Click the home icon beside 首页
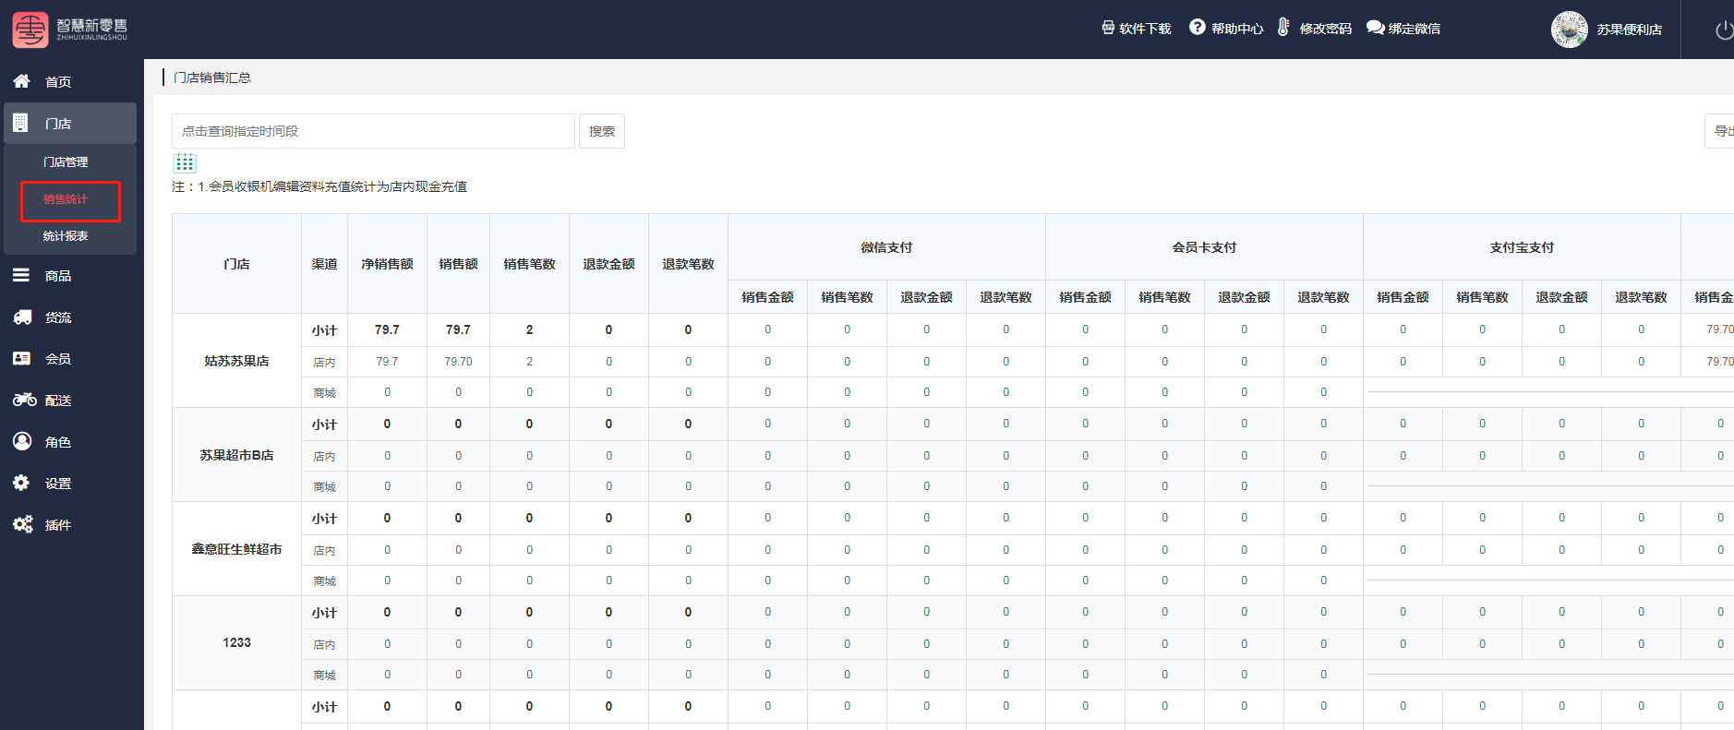1734x730 pixels. [x=21, y=81]
